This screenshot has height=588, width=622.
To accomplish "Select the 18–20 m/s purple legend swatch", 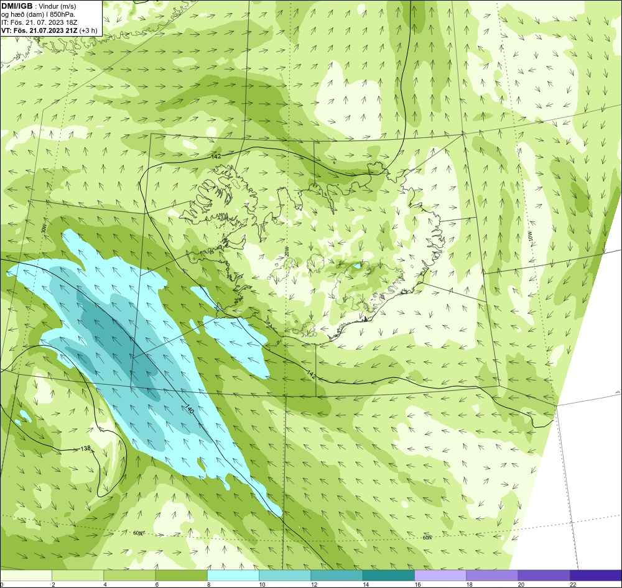I will click(x=492, y=576).
